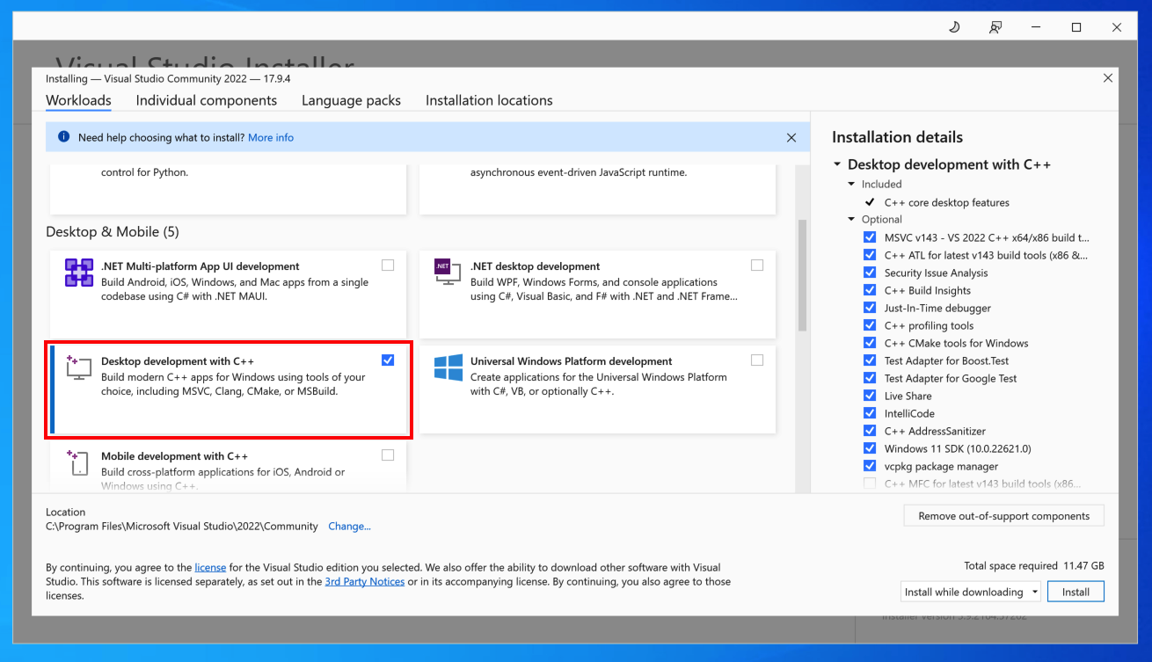Viewport: 1152px width, 662px height.
Task: Click the 'Desktop & Mobile (5)' section heading
Action: click(x=113, y=232)
